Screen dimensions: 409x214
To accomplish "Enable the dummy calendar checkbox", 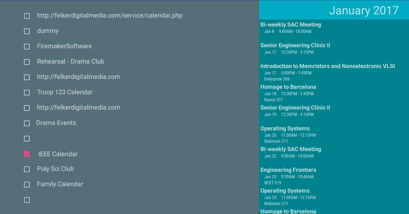I will [27, 31].
